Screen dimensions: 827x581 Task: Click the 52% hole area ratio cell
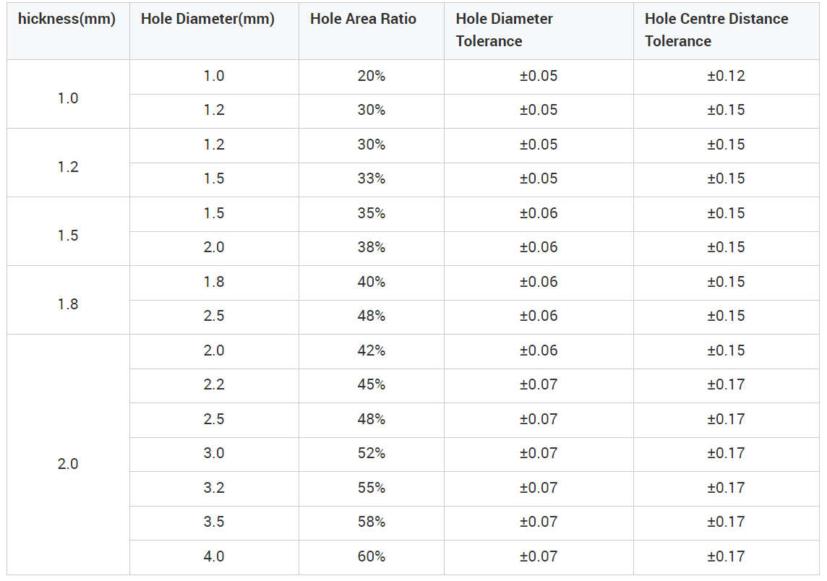pos(372,455)
